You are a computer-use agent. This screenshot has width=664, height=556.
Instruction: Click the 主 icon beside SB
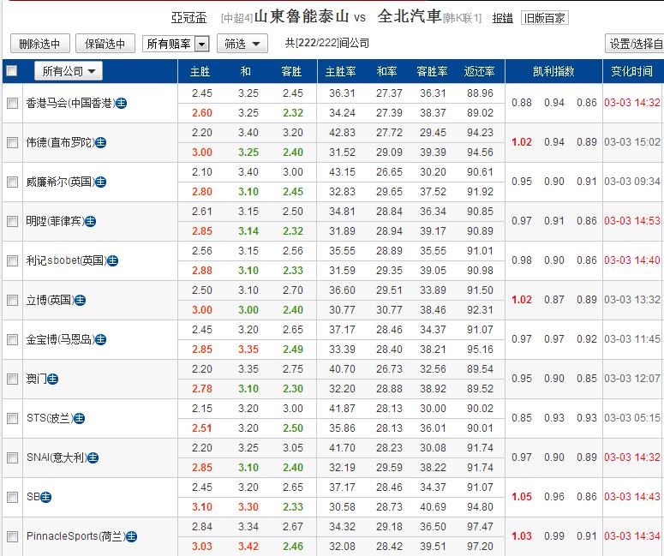pos(45,497)
